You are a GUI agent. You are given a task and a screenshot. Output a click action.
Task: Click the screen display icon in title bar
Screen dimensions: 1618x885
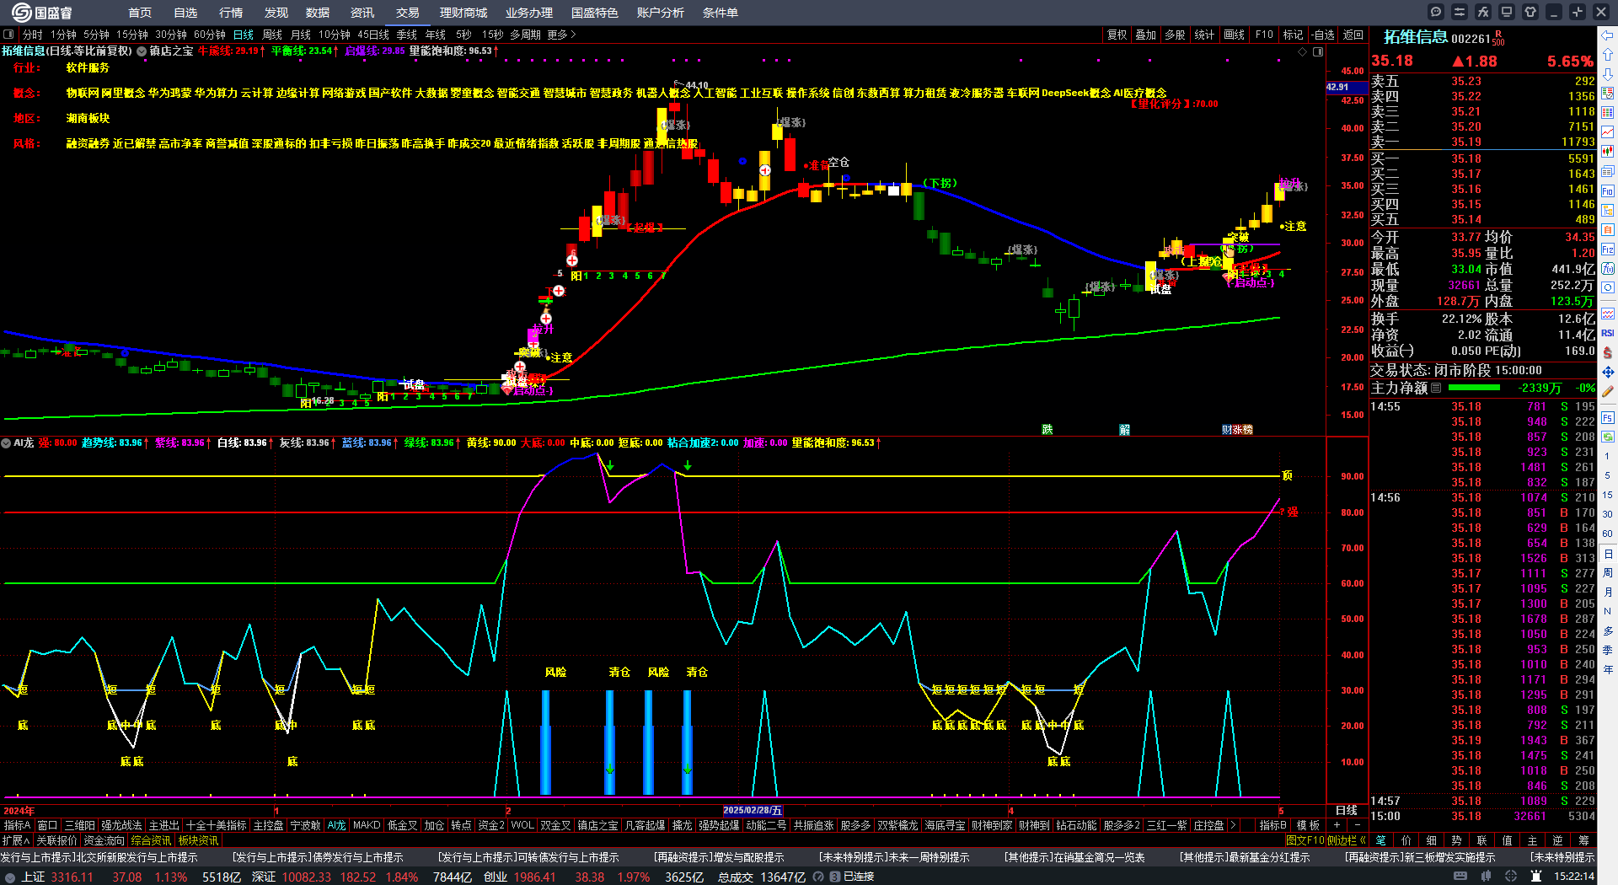(1507, 12)
